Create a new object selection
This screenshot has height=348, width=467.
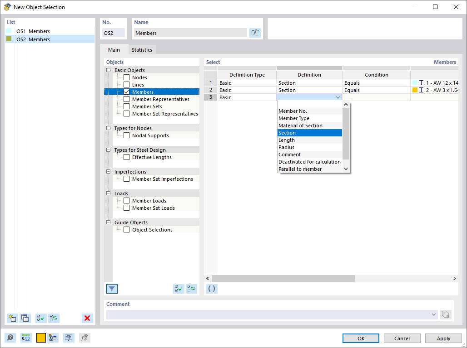pyautogui.click(x=12, y=318)
